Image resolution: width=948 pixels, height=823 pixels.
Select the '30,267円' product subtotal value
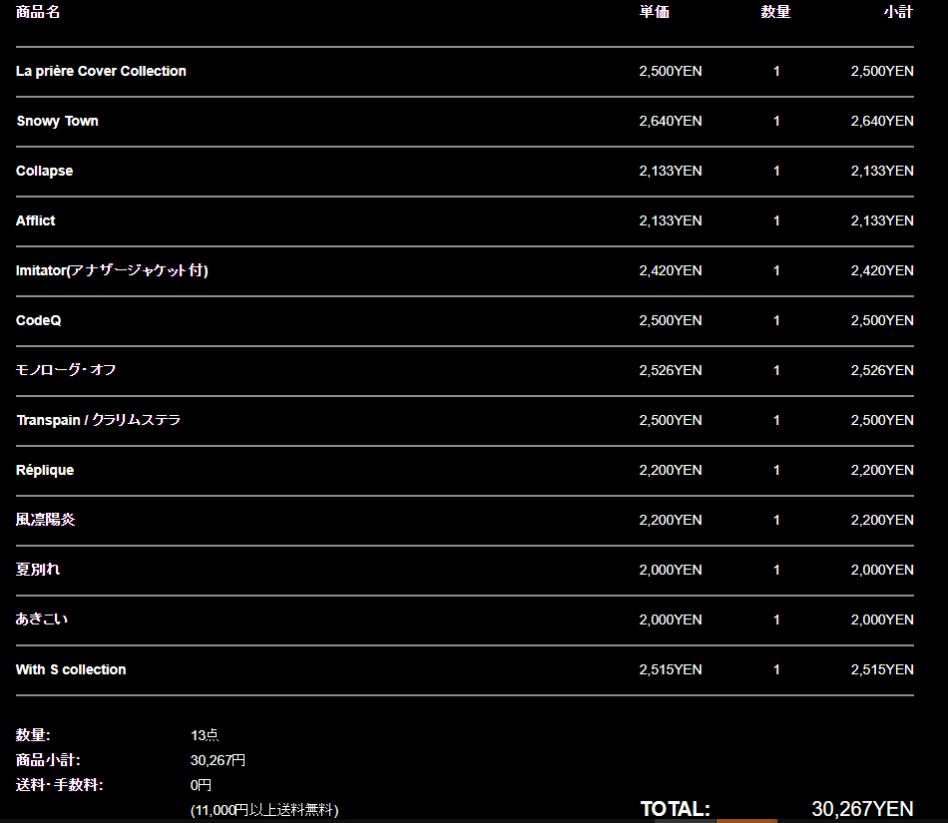218,760
